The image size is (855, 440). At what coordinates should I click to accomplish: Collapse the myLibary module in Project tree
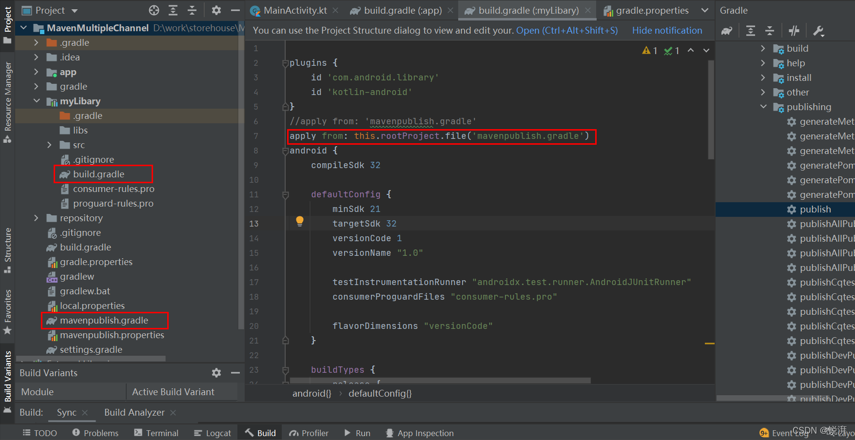[x=37, y=101]
